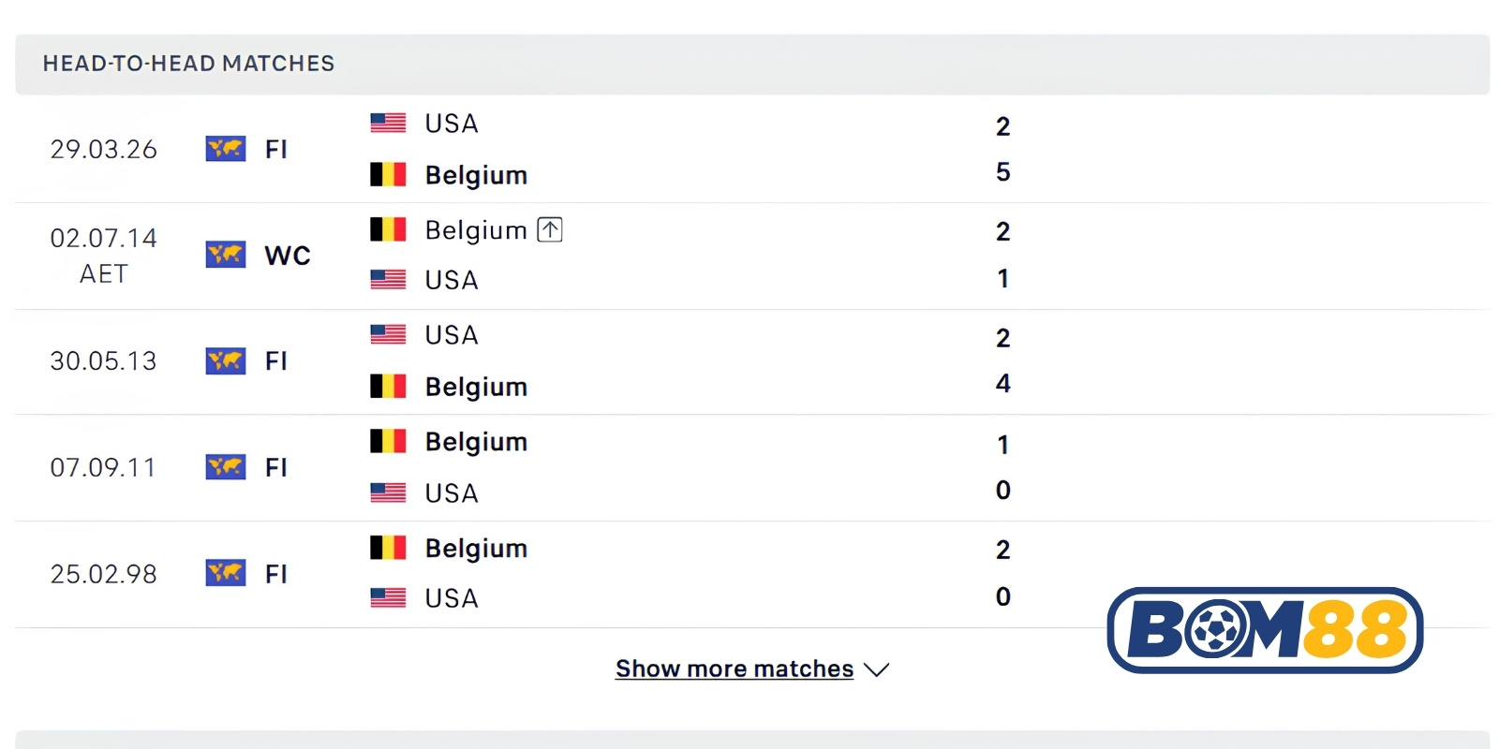Click the USA flag in the 29.03.26 match
1499x749 pixels.
[x=388, y=123]
